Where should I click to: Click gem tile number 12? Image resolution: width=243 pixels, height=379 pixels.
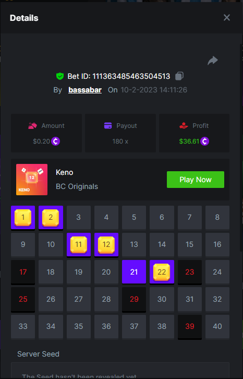[x=106, y=245]
